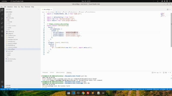Expand the 'assets' folder in Explorer
Image resolution: width=172 pixels, height=96 pixels.
pyautogui.click(x=23, y=53)
